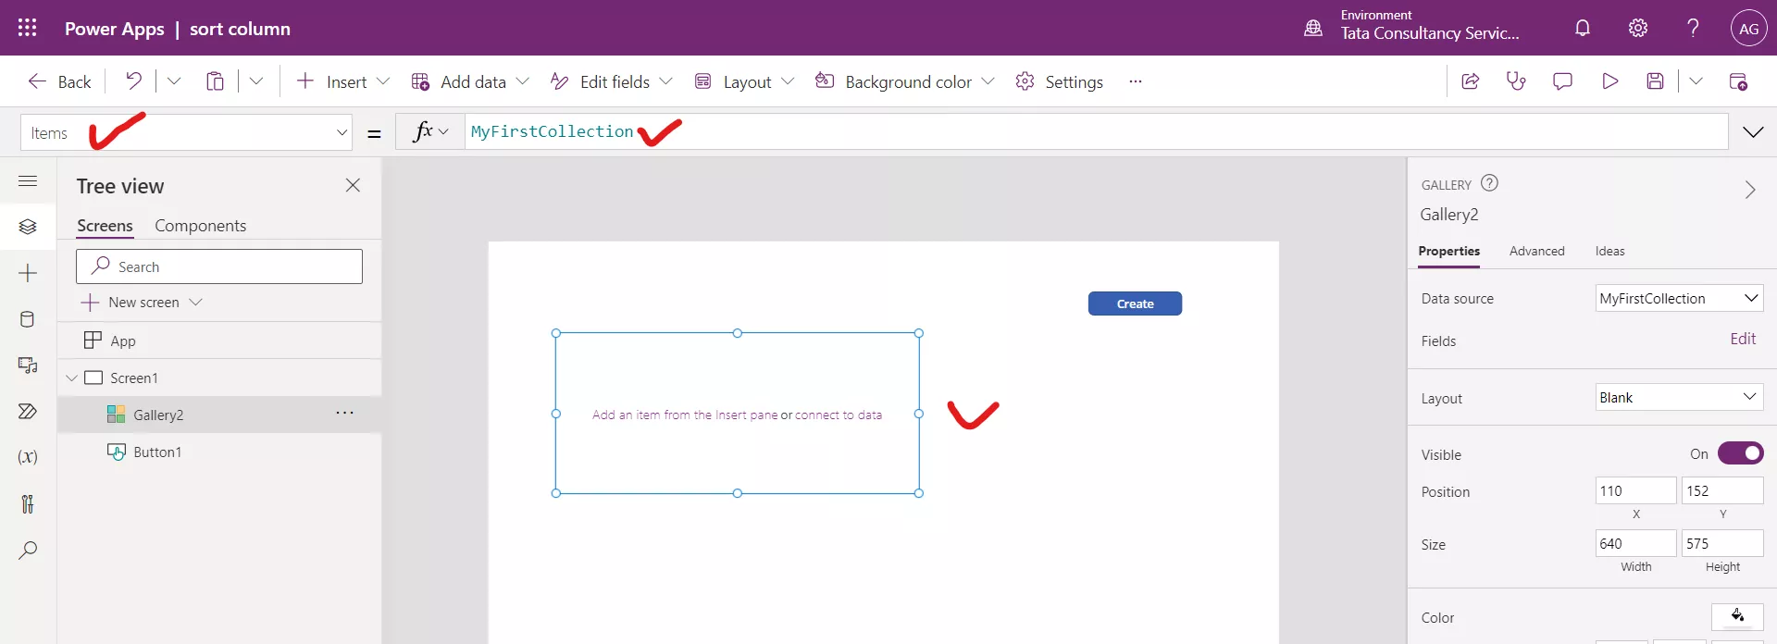Click the Settings toolbar button
Screen dimensions: 1777x644
(1059, 81)
